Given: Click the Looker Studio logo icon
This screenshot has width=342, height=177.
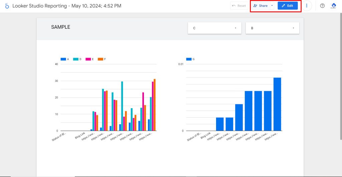Looking at the screenshot, I should 7,6.
